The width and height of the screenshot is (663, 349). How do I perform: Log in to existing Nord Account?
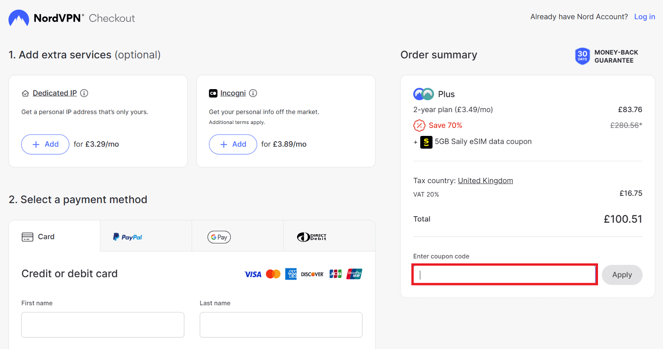point(644,17)
